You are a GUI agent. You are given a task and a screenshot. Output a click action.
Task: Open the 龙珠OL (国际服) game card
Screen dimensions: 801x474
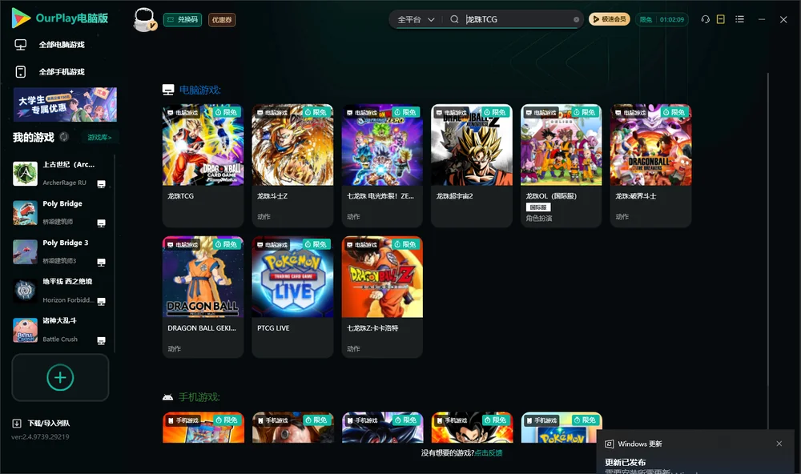tap(561, 166)
